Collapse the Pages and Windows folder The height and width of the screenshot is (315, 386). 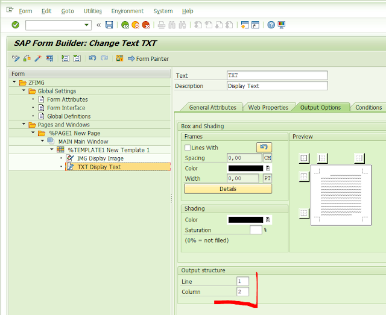[24, 124]
